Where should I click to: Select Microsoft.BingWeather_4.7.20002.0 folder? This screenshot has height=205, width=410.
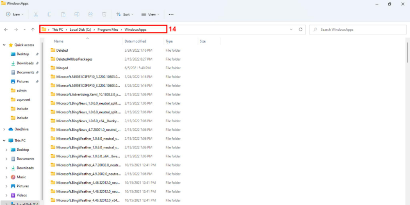tap(89, 165)
